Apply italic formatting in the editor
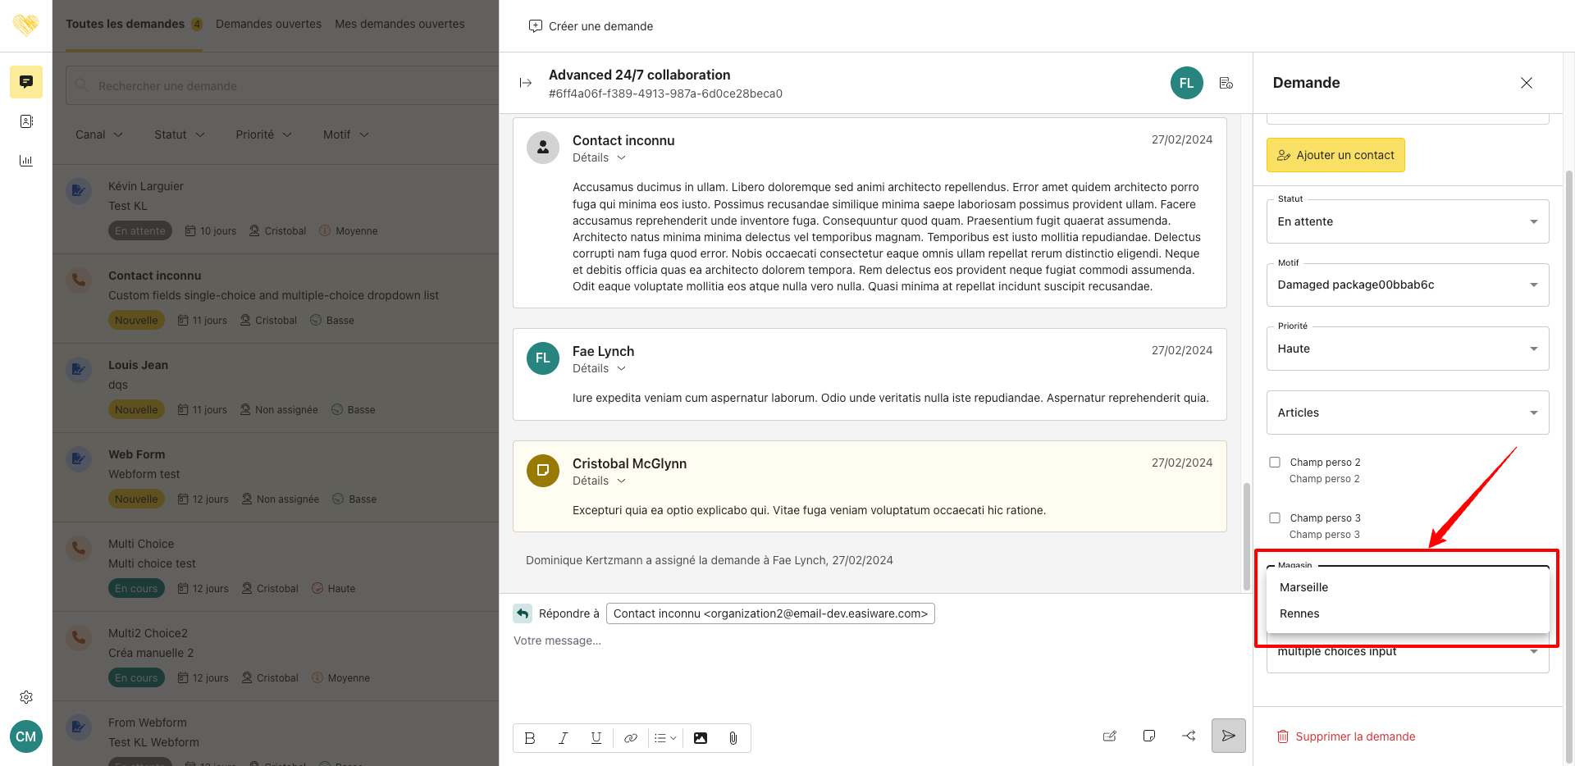 pos(563,738)
